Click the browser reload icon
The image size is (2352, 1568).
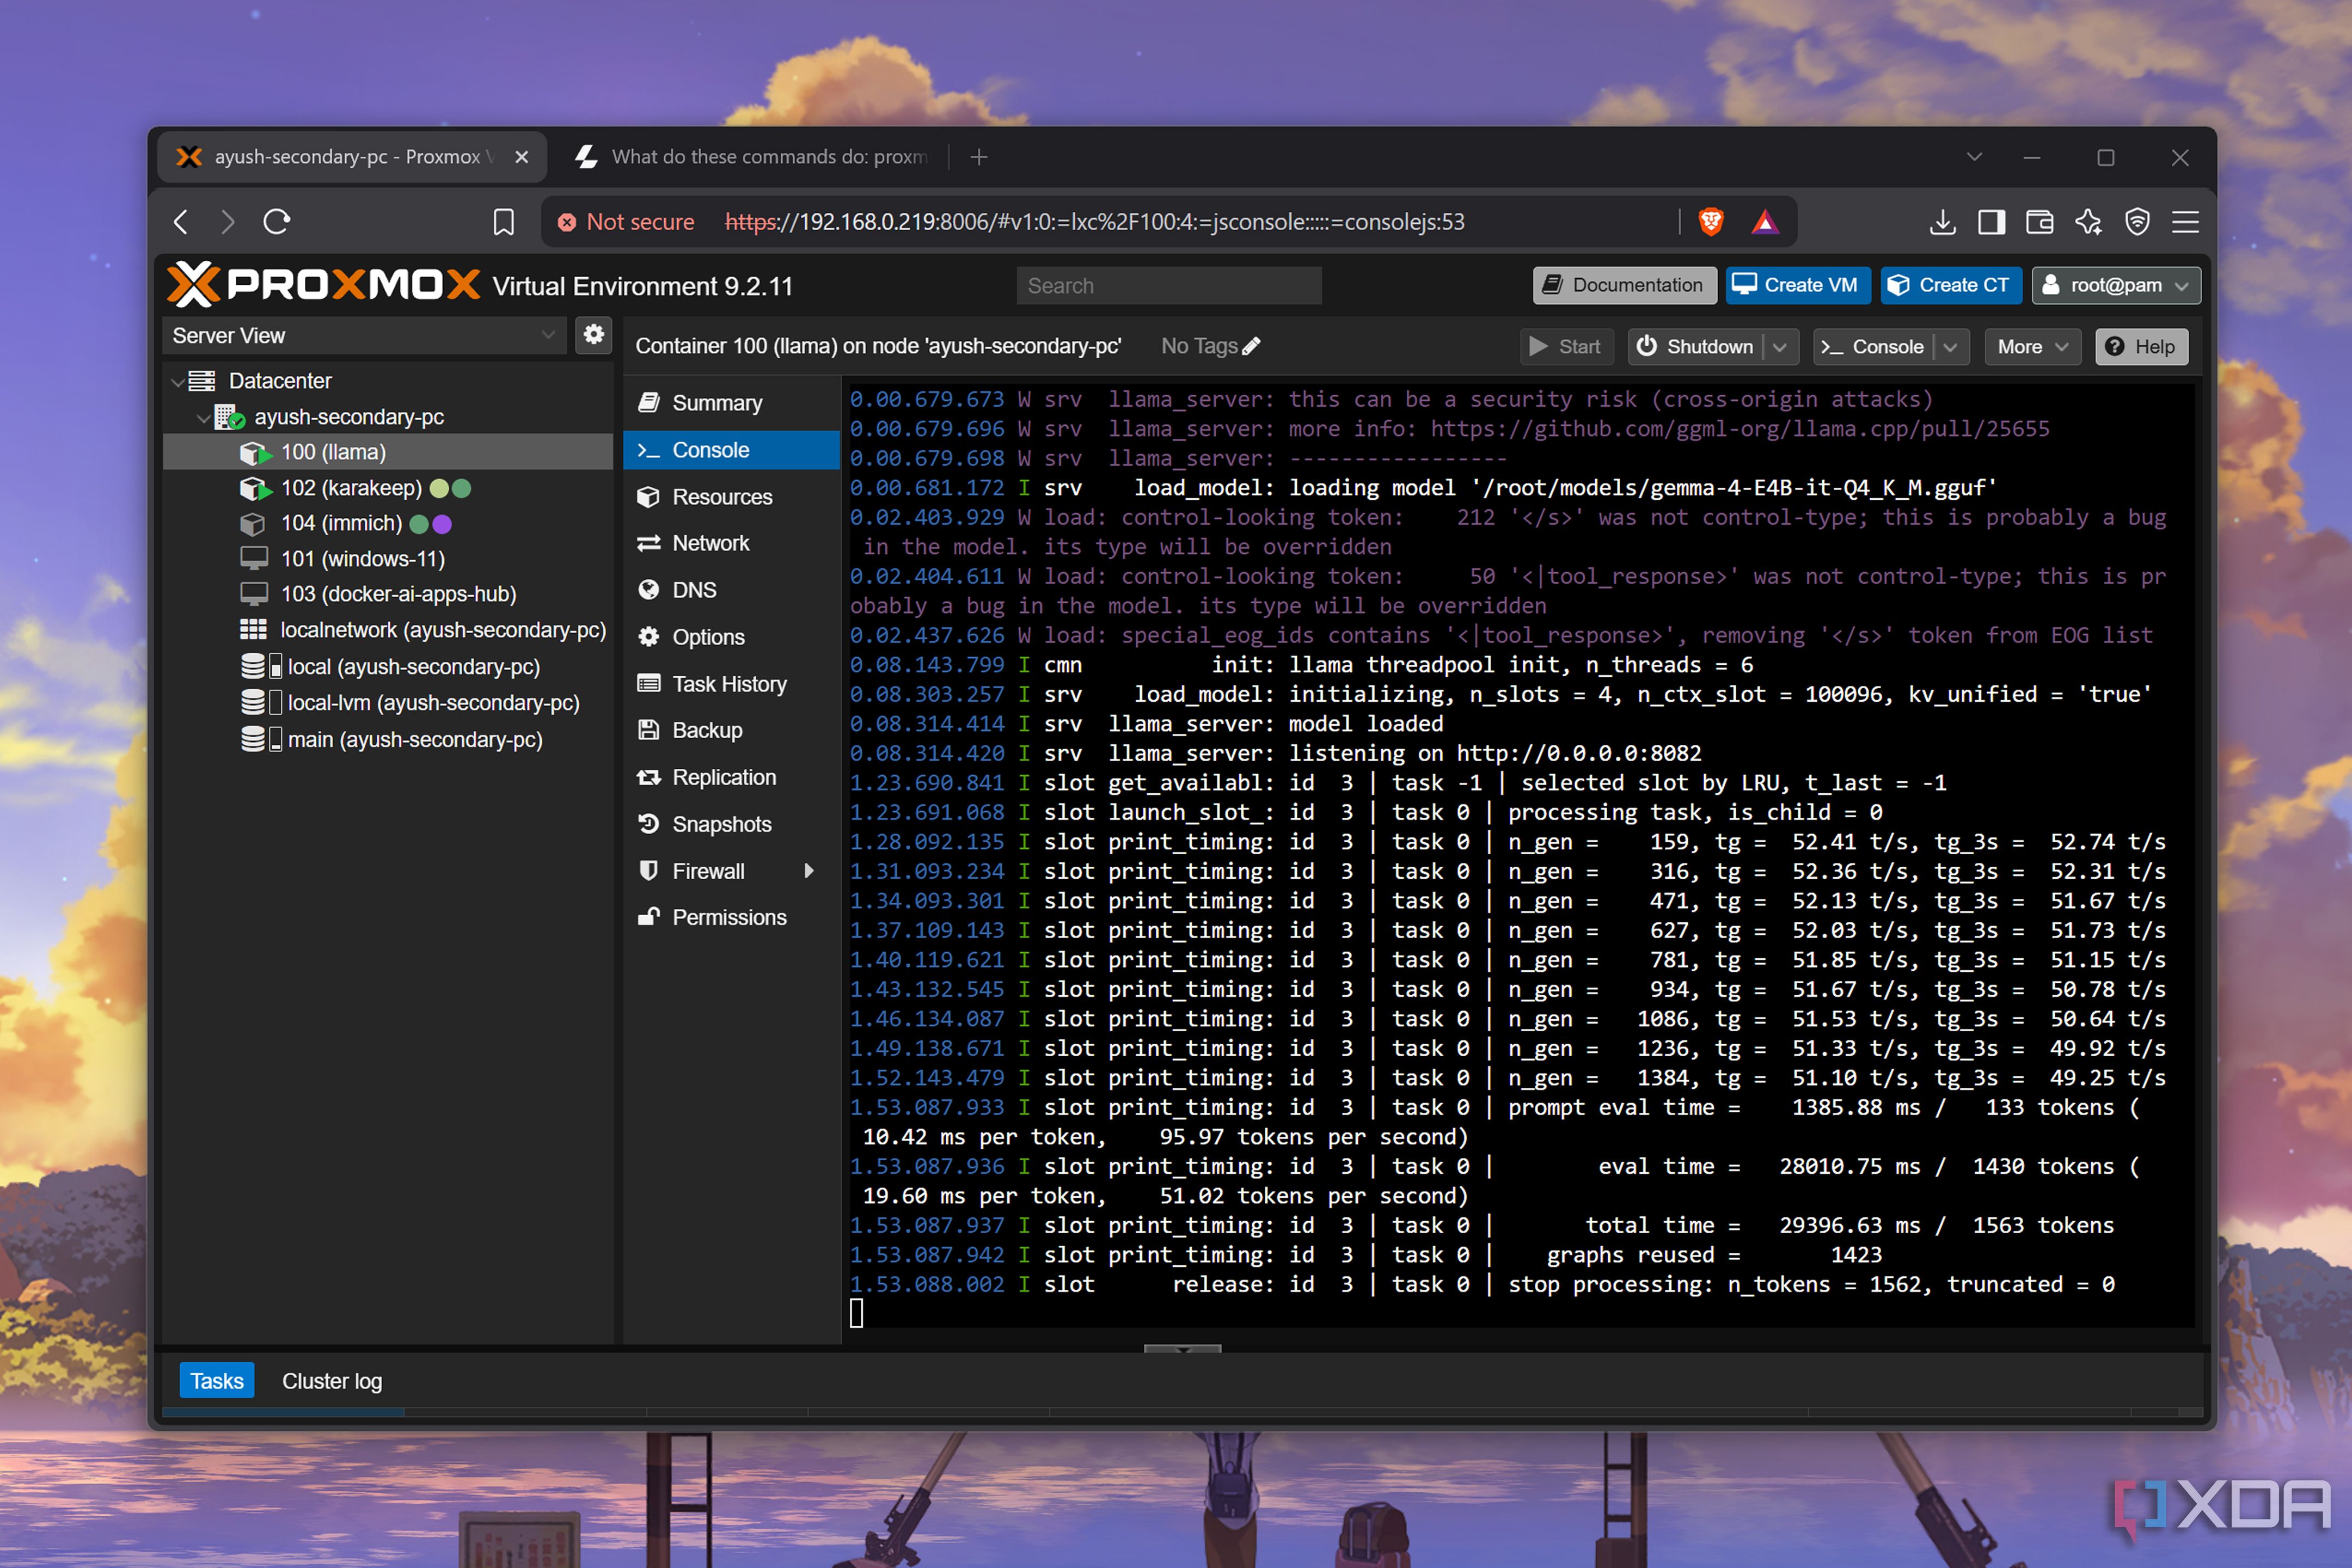pyautogui.click(x=277, y=222)
